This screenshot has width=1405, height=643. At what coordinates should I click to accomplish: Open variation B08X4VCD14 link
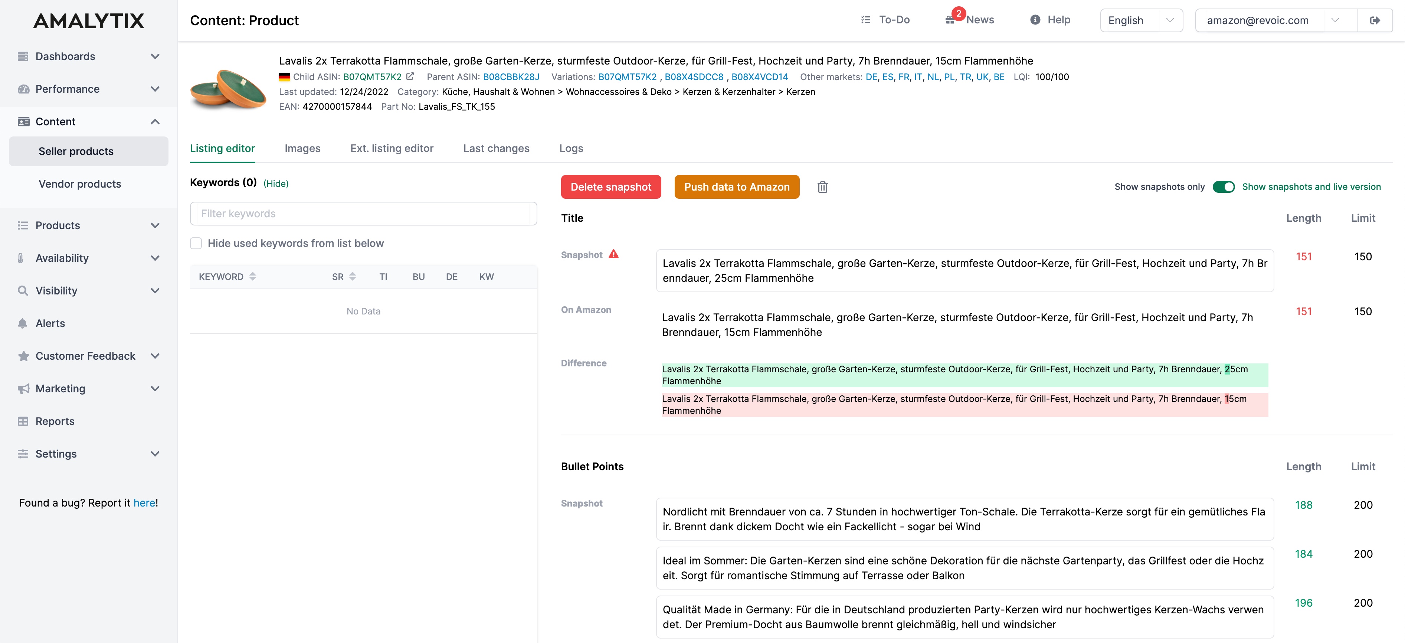tap(759, 77)
